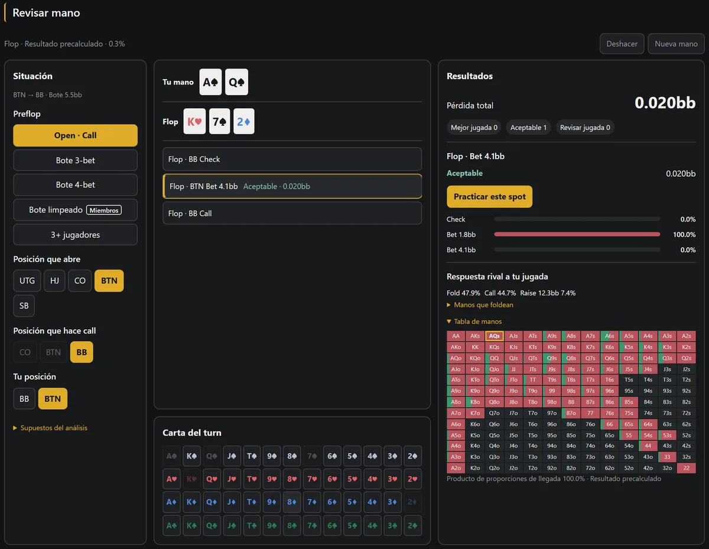Click the Practicar este spot button
Image resolution: width=709 pixels, height=549 pixels.
[x=490, y=197]
